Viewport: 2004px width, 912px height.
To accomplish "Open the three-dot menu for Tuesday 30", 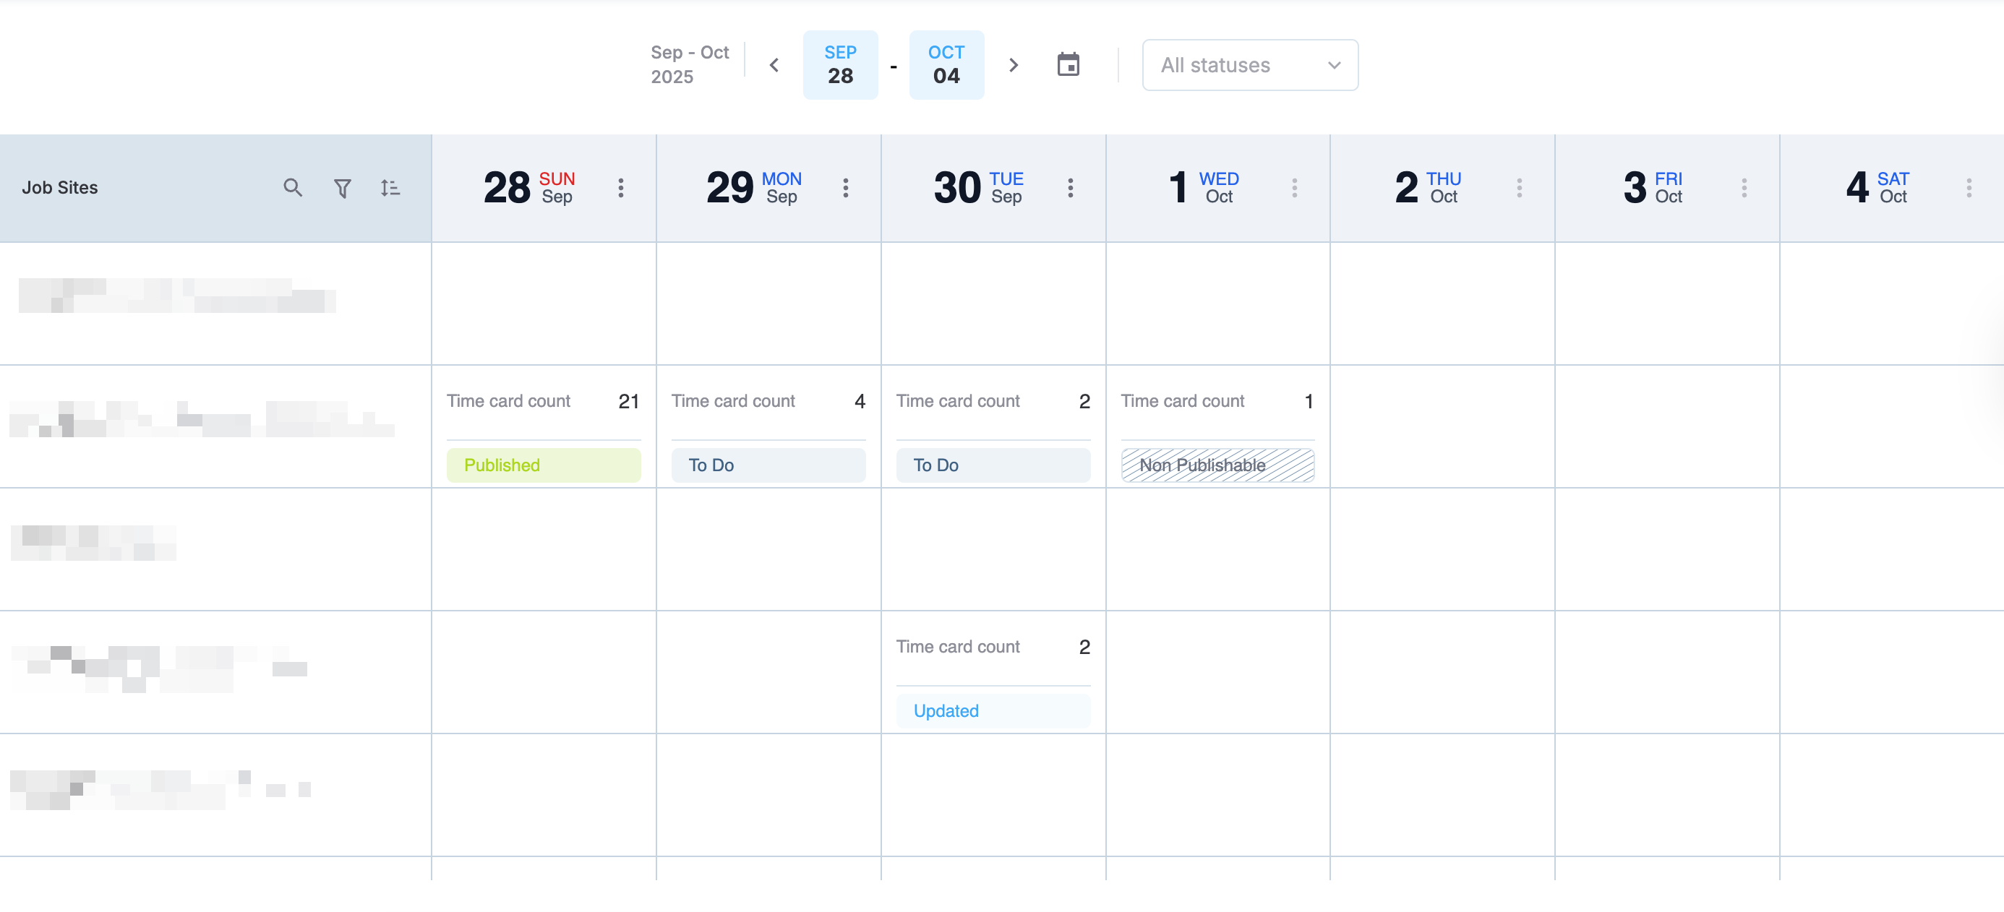I will point(1071,188).
